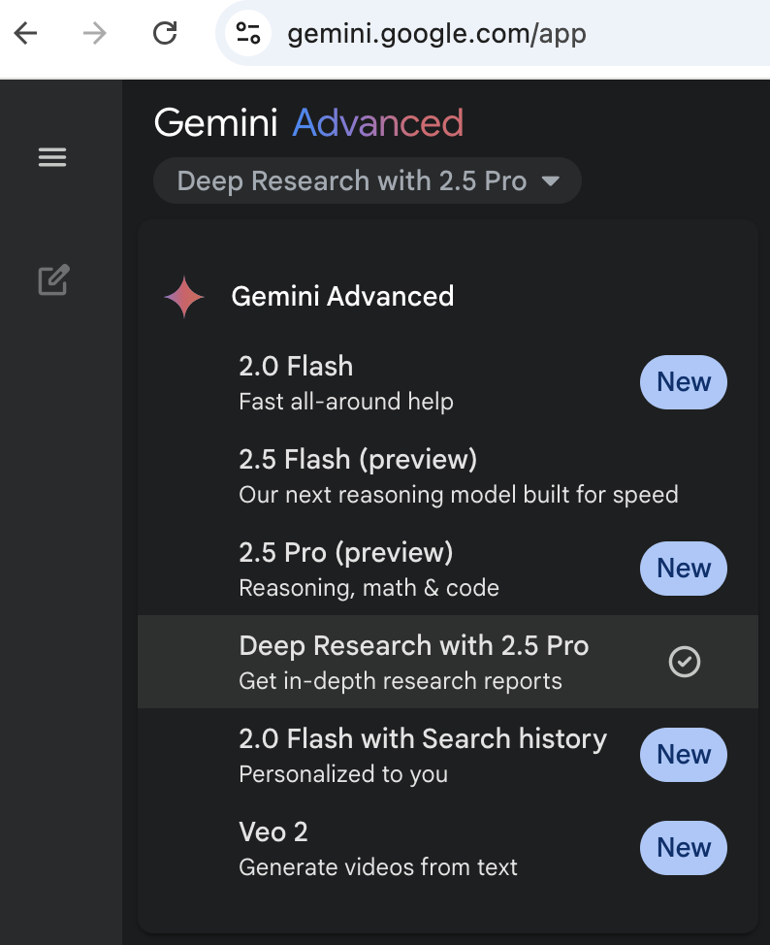This screenshot has height=945, width=770.
Task: Click the browser forward arrow
Action: 95,33
